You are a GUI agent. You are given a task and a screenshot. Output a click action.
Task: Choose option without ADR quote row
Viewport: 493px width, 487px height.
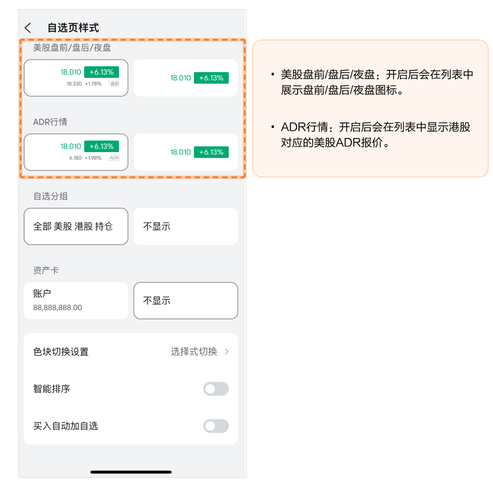[x=186, y=152]
